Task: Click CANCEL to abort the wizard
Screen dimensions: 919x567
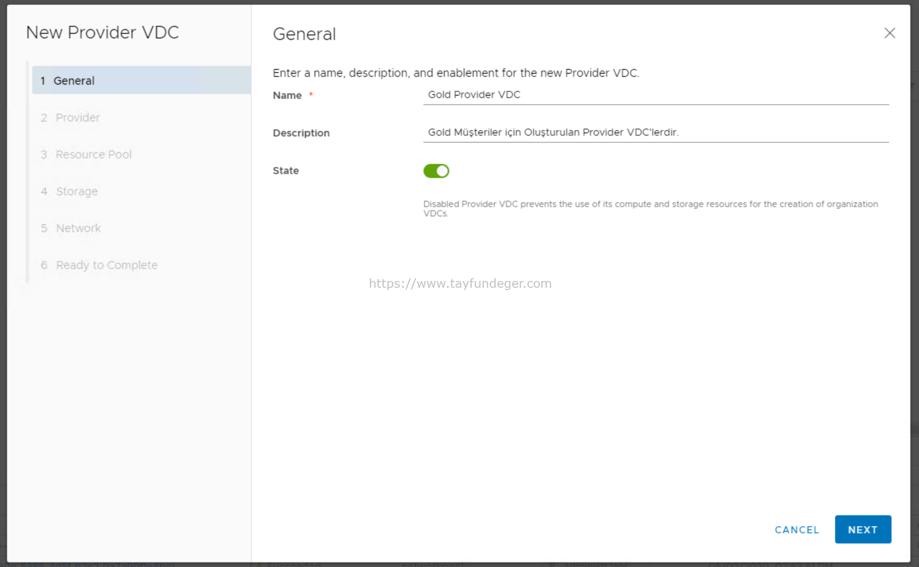Action: tap(796, 530)
